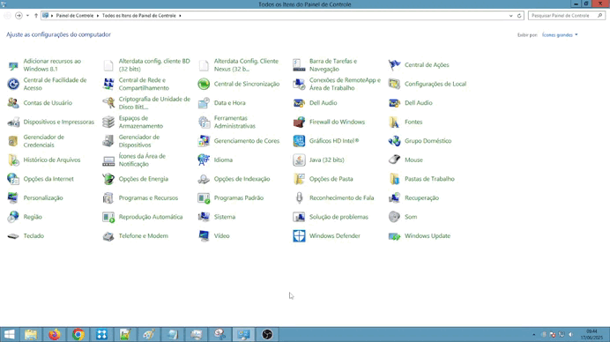
Task: Open the Dispositivos e Impressoras link
Action: click(59, 123)
